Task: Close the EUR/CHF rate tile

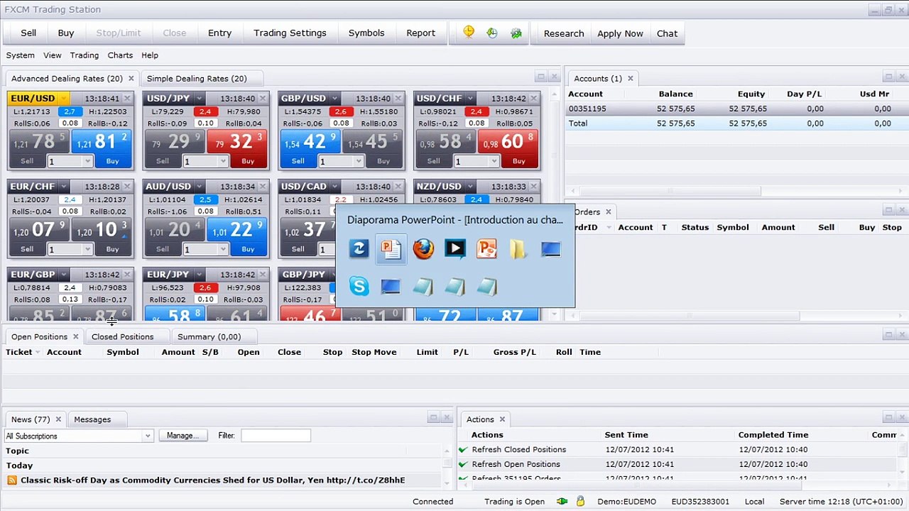Action: click(126, 187)
